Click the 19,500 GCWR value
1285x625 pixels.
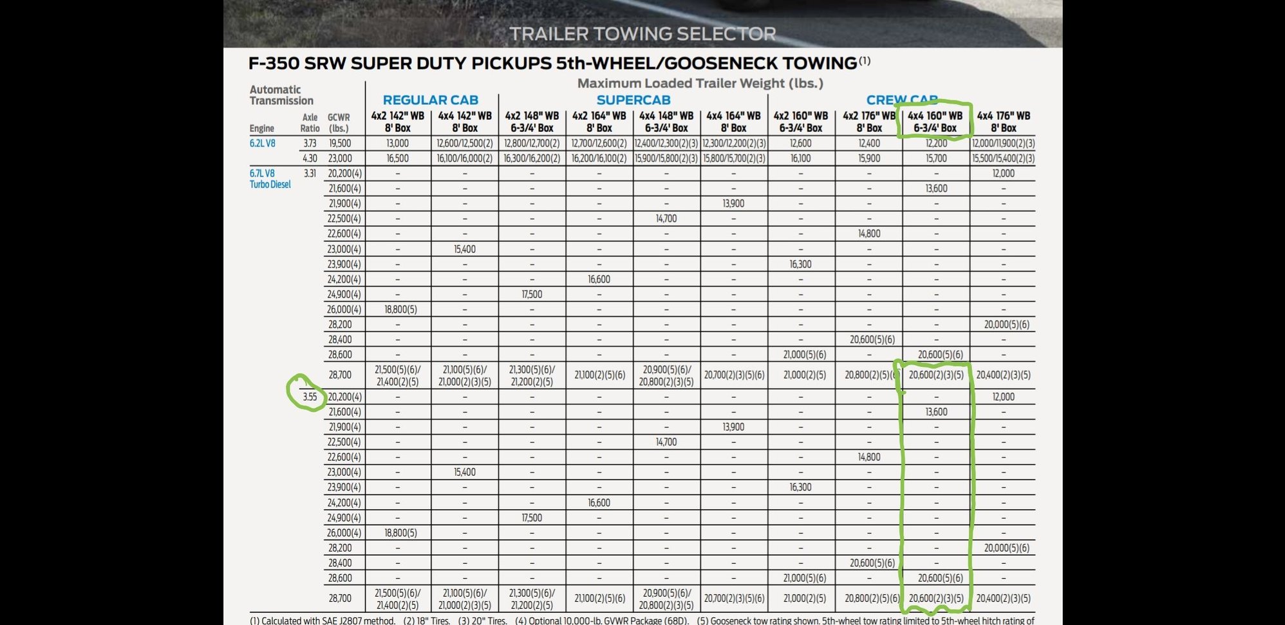click(x=340, y=143)
